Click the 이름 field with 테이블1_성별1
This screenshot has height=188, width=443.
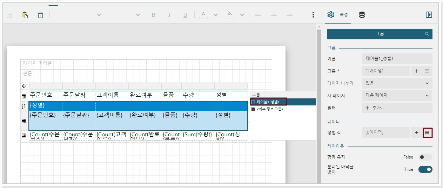(x=397, y=59)
